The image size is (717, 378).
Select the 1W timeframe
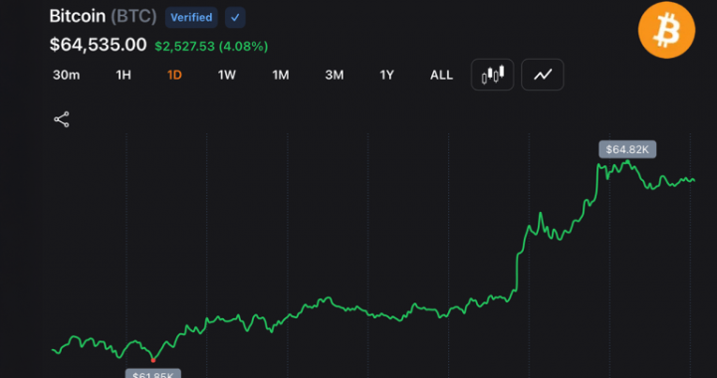click(226, 75)
